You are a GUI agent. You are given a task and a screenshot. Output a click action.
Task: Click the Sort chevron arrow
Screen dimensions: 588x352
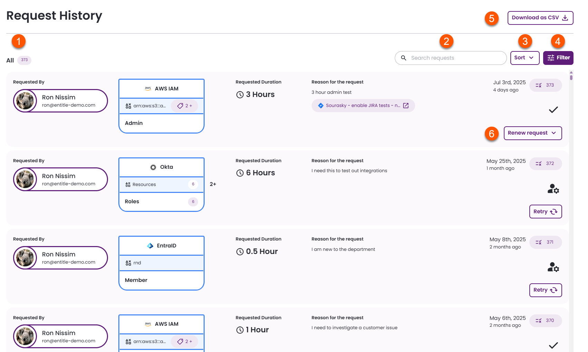point(531,58)
